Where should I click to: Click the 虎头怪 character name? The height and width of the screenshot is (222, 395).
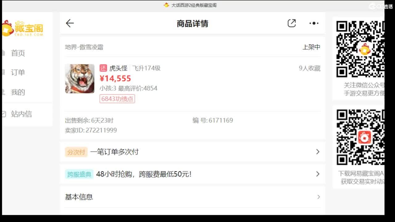click(x=118, y=68)
